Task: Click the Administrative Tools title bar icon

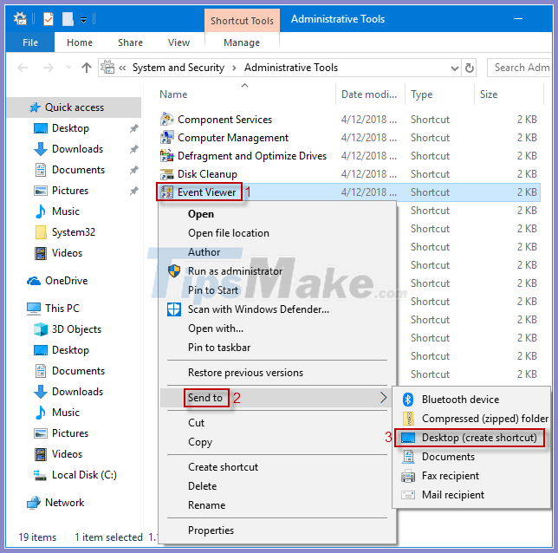Action: pyautogui.click(x=20, y=19)
